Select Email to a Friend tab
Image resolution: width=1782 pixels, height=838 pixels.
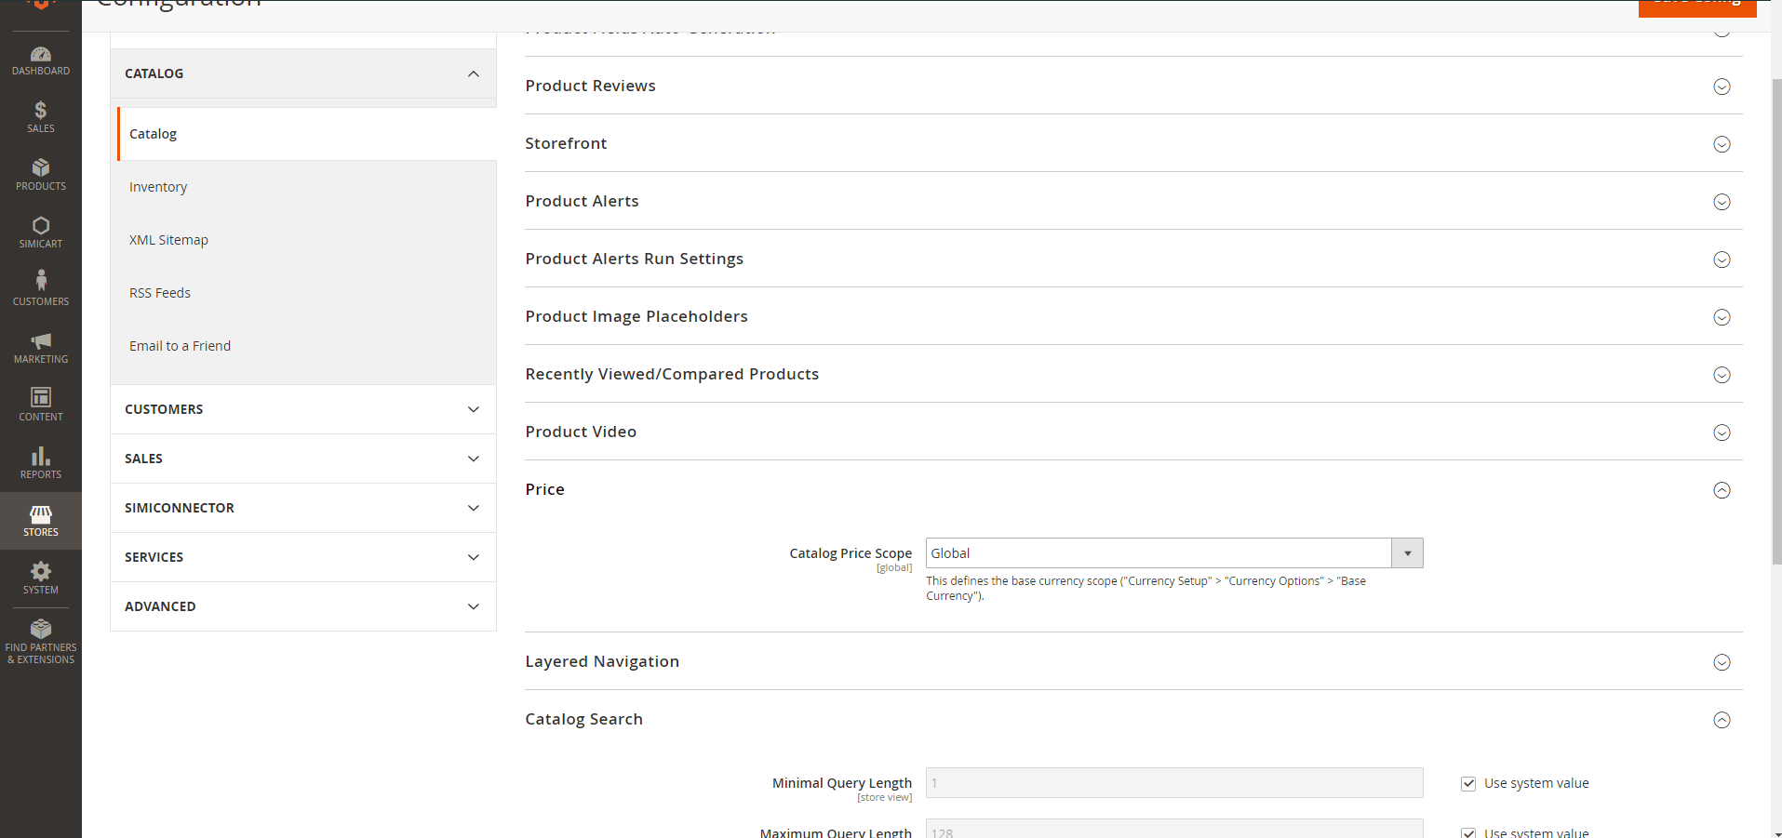pos(307,346)
